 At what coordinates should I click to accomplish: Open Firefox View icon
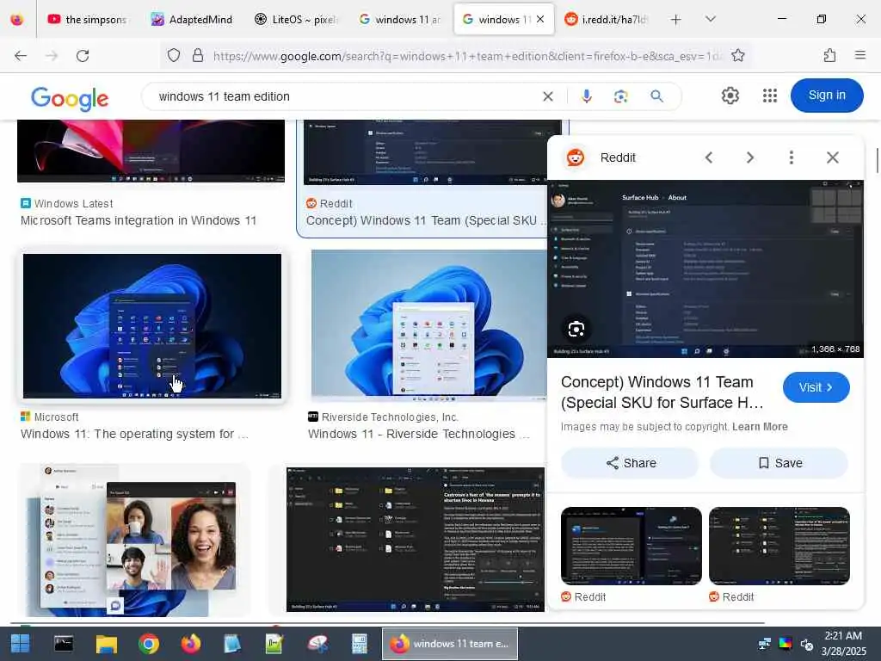pos(17,20)
